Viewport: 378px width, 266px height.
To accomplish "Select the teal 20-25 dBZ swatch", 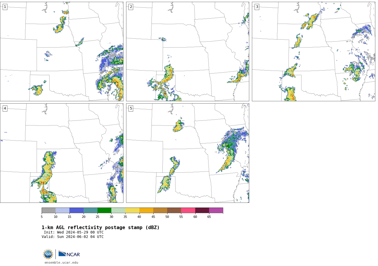I will click(90, 210).
